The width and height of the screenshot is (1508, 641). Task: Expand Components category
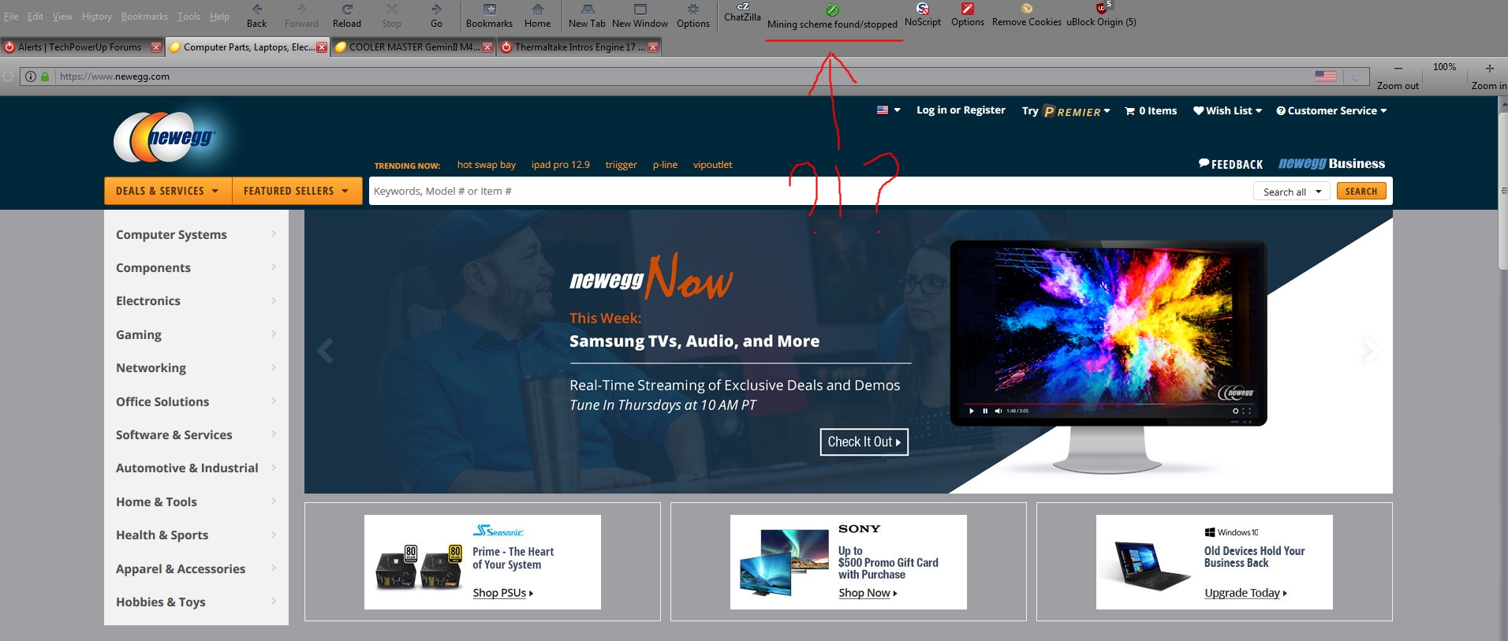click(x=196, y=267)
